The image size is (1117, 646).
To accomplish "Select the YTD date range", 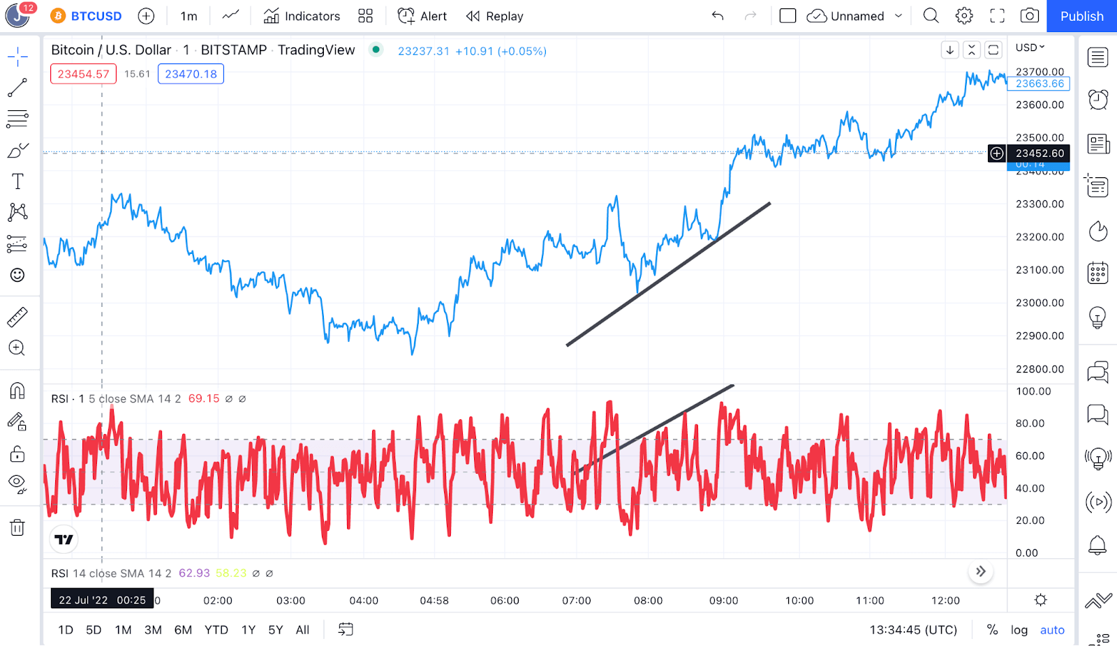I will (216, 630).
